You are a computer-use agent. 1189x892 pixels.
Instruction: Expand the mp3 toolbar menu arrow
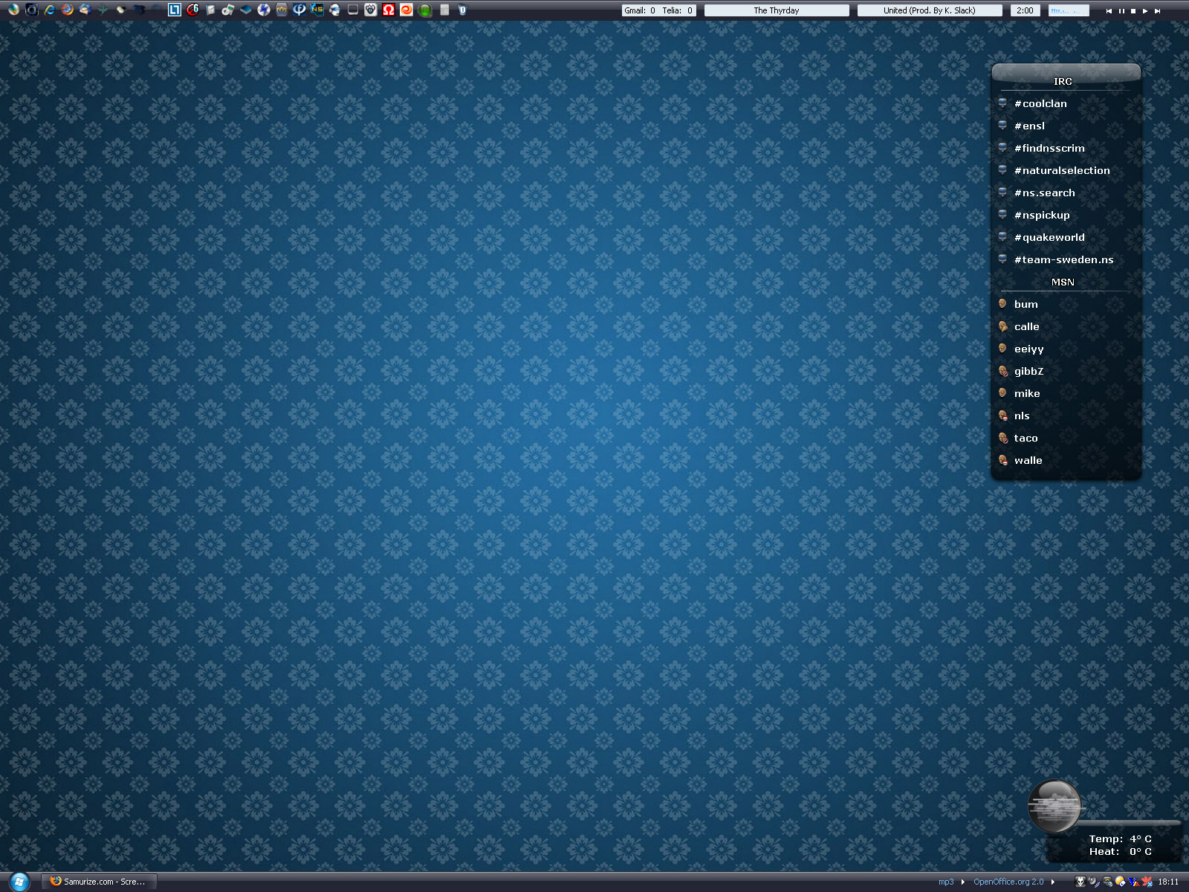(963, 882)
